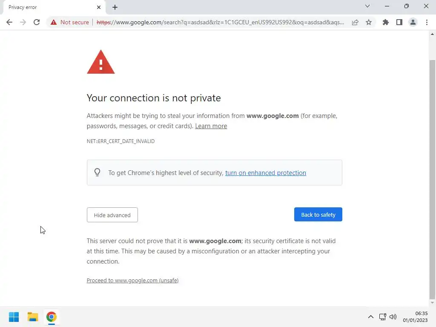
Task: Open Chrome three-dot menu
Action: tap(427, 22)
